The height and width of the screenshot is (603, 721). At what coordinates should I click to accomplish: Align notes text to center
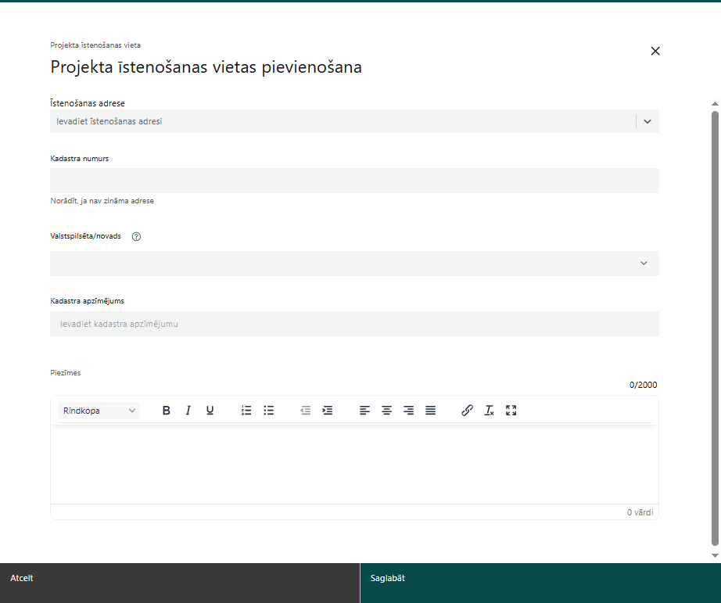point(387,411)
